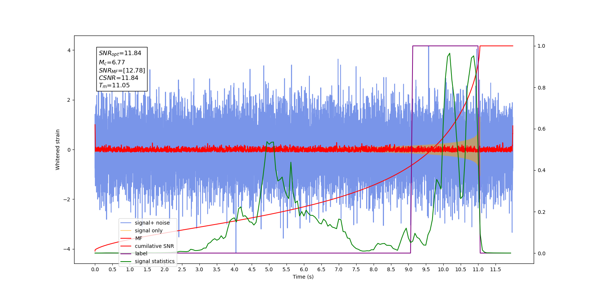Click the x-axis tick label 9.0
The image size is (593, 296).
tap(408, 269)
